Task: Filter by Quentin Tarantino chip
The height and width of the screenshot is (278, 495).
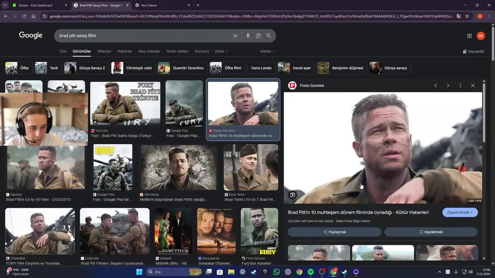Action: point(183,68)
